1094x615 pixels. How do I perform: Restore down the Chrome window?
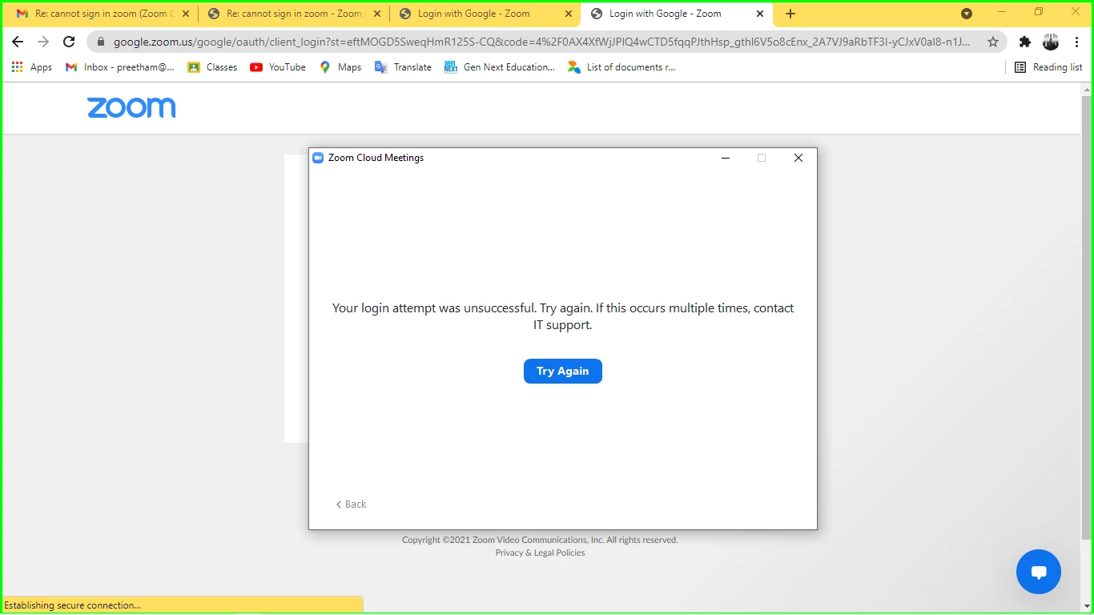pos(1039,12)
